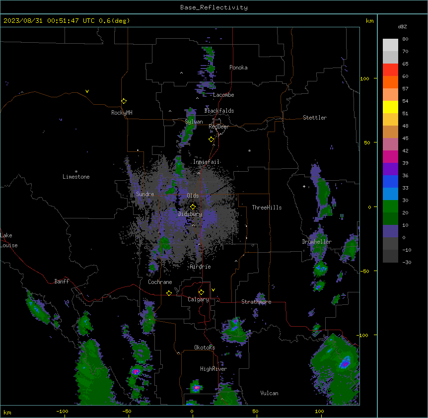This screenshot has height=418, width=428.
Task: Click the Drumheller label
Action: pyautogui.click(x=317, y=242)
